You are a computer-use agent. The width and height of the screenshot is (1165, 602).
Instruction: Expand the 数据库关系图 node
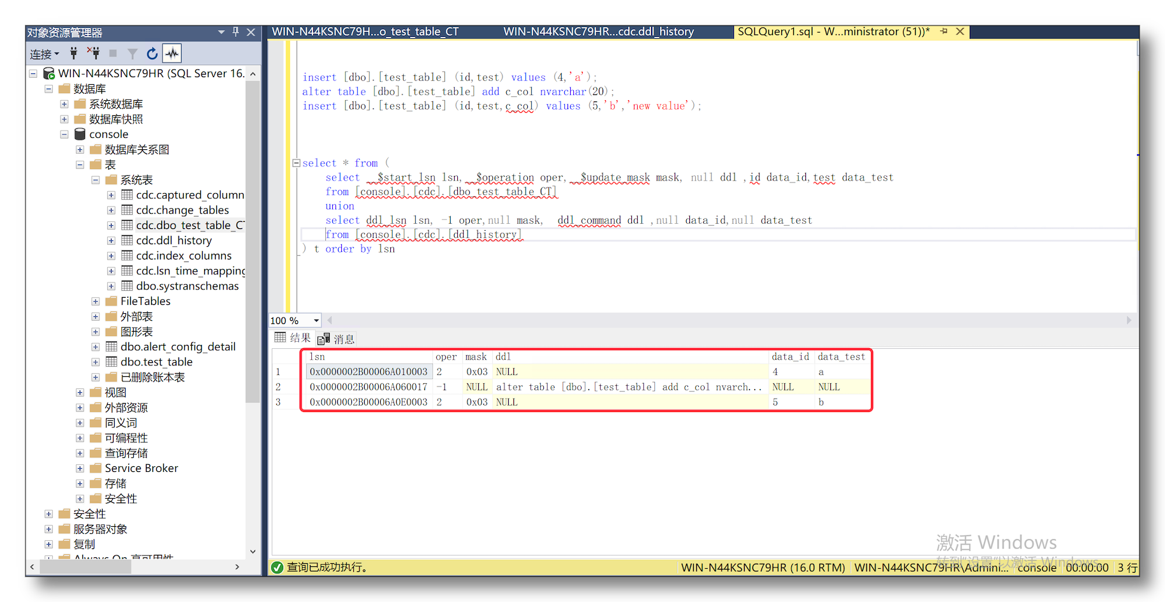80,149
